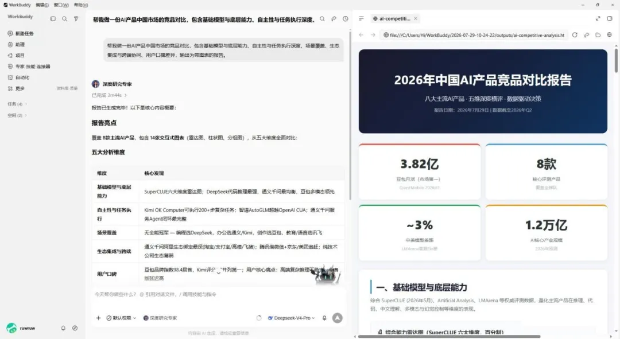Open the 默认权限 permissions dropdown

tap(121, 318)
